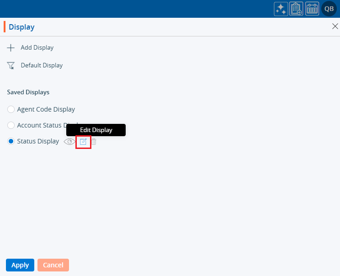Click the funnel Default Display icon
This screenshot has height=276, width=340.
(x=11, y=66)
